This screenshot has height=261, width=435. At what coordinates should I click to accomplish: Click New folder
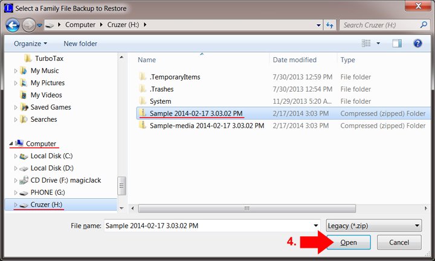80,44
